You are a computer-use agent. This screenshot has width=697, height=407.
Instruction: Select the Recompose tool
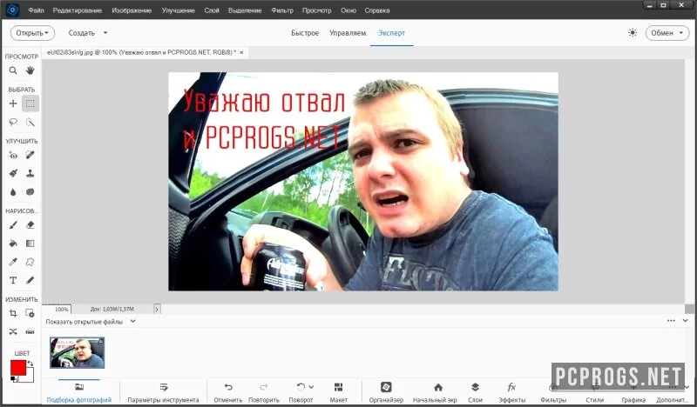[30, 313]
